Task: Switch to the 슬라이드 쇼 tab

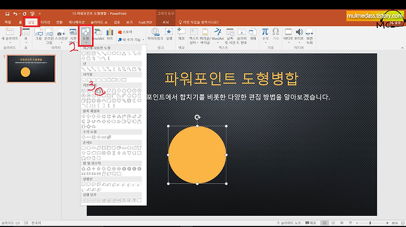Action: pyautogui.click(x=99, y=22)
